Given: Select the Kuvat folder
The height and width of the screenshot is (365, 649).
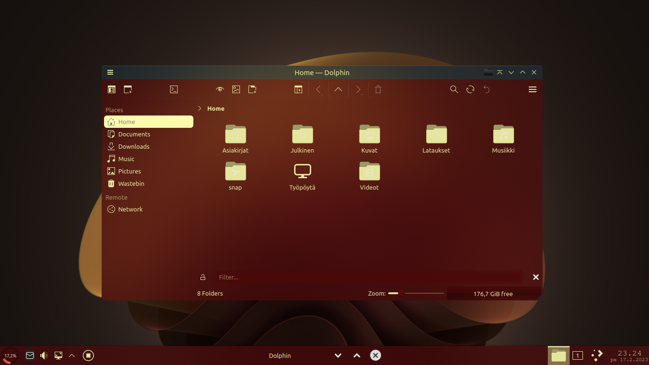Looking at the screenshot, I should point(369,139).
